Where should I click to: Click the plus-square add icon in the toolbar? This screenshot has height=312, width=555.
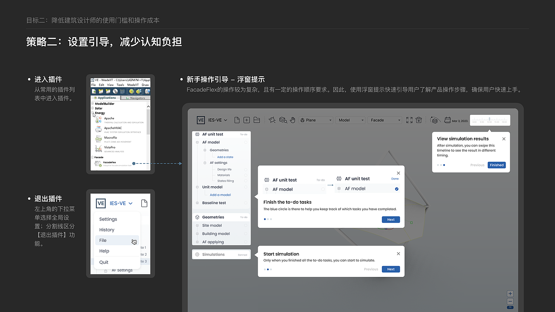pyautogui.click(x=247, y=120)
